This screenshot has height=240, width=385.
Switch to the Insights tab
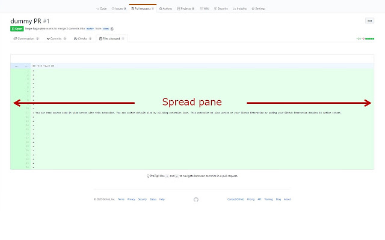click(239, 8)
